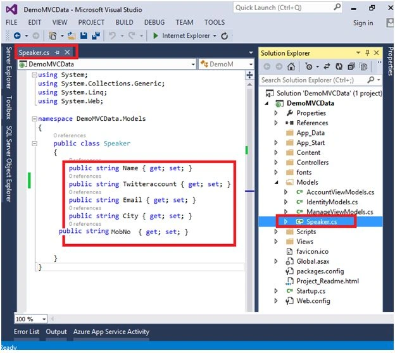Toggle auto-hide pin on Solution Explorer
This screenshot has height=353, width=395.
pyautogui.click(x=367, y=53)
